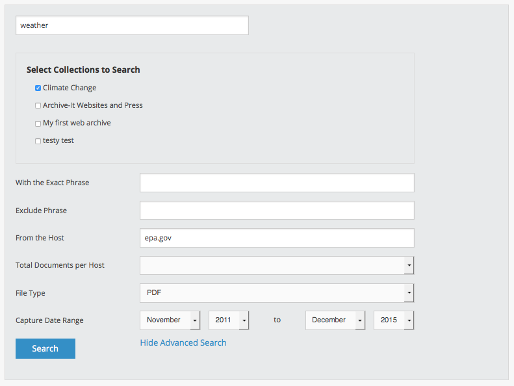This screenshot has width=514, height=386.
Task: Focus the Exclude Phrase text box
Action: pyautogui.click(x=277, y=211)
